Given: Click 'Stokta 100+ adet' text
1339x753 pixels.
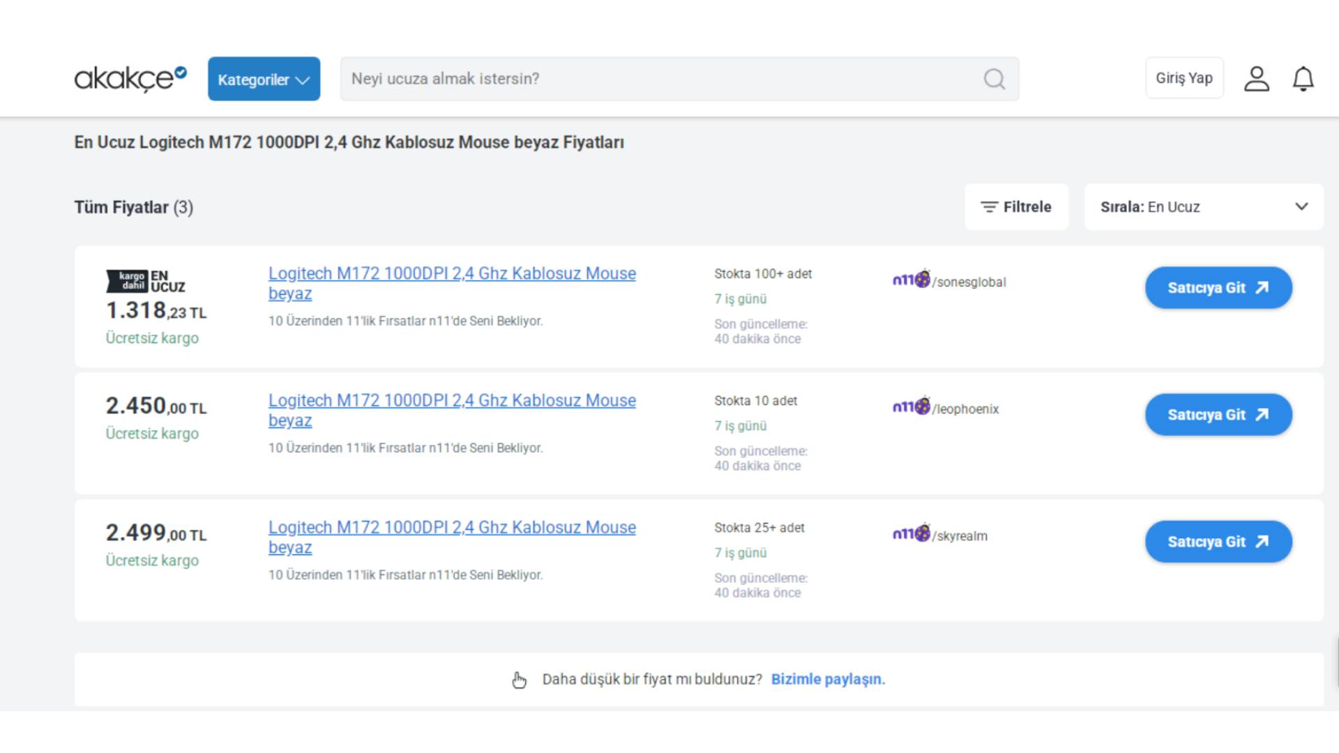Looking at the screenshot, I should (763, 274).
